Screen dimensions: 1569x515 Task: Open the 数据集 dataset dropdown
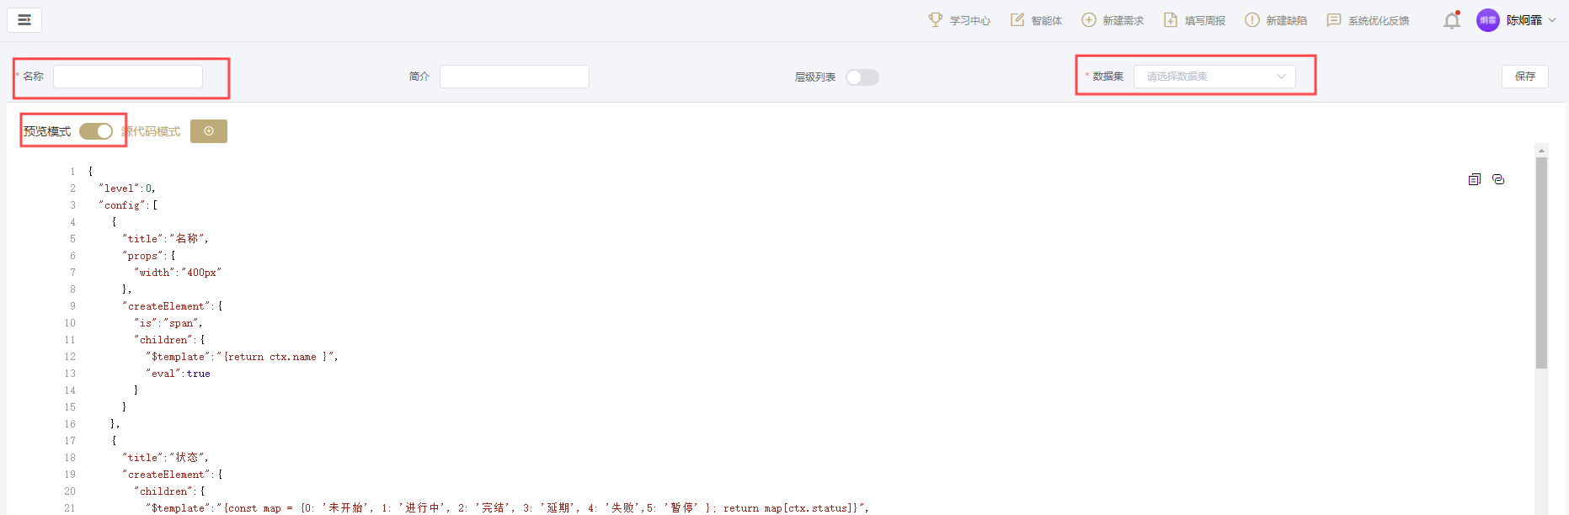[1214, 77]
